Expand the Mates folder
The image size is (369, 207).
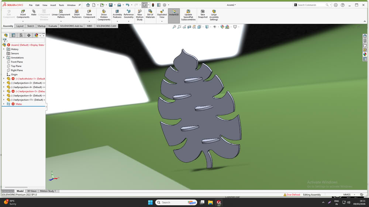pos(4,104)
